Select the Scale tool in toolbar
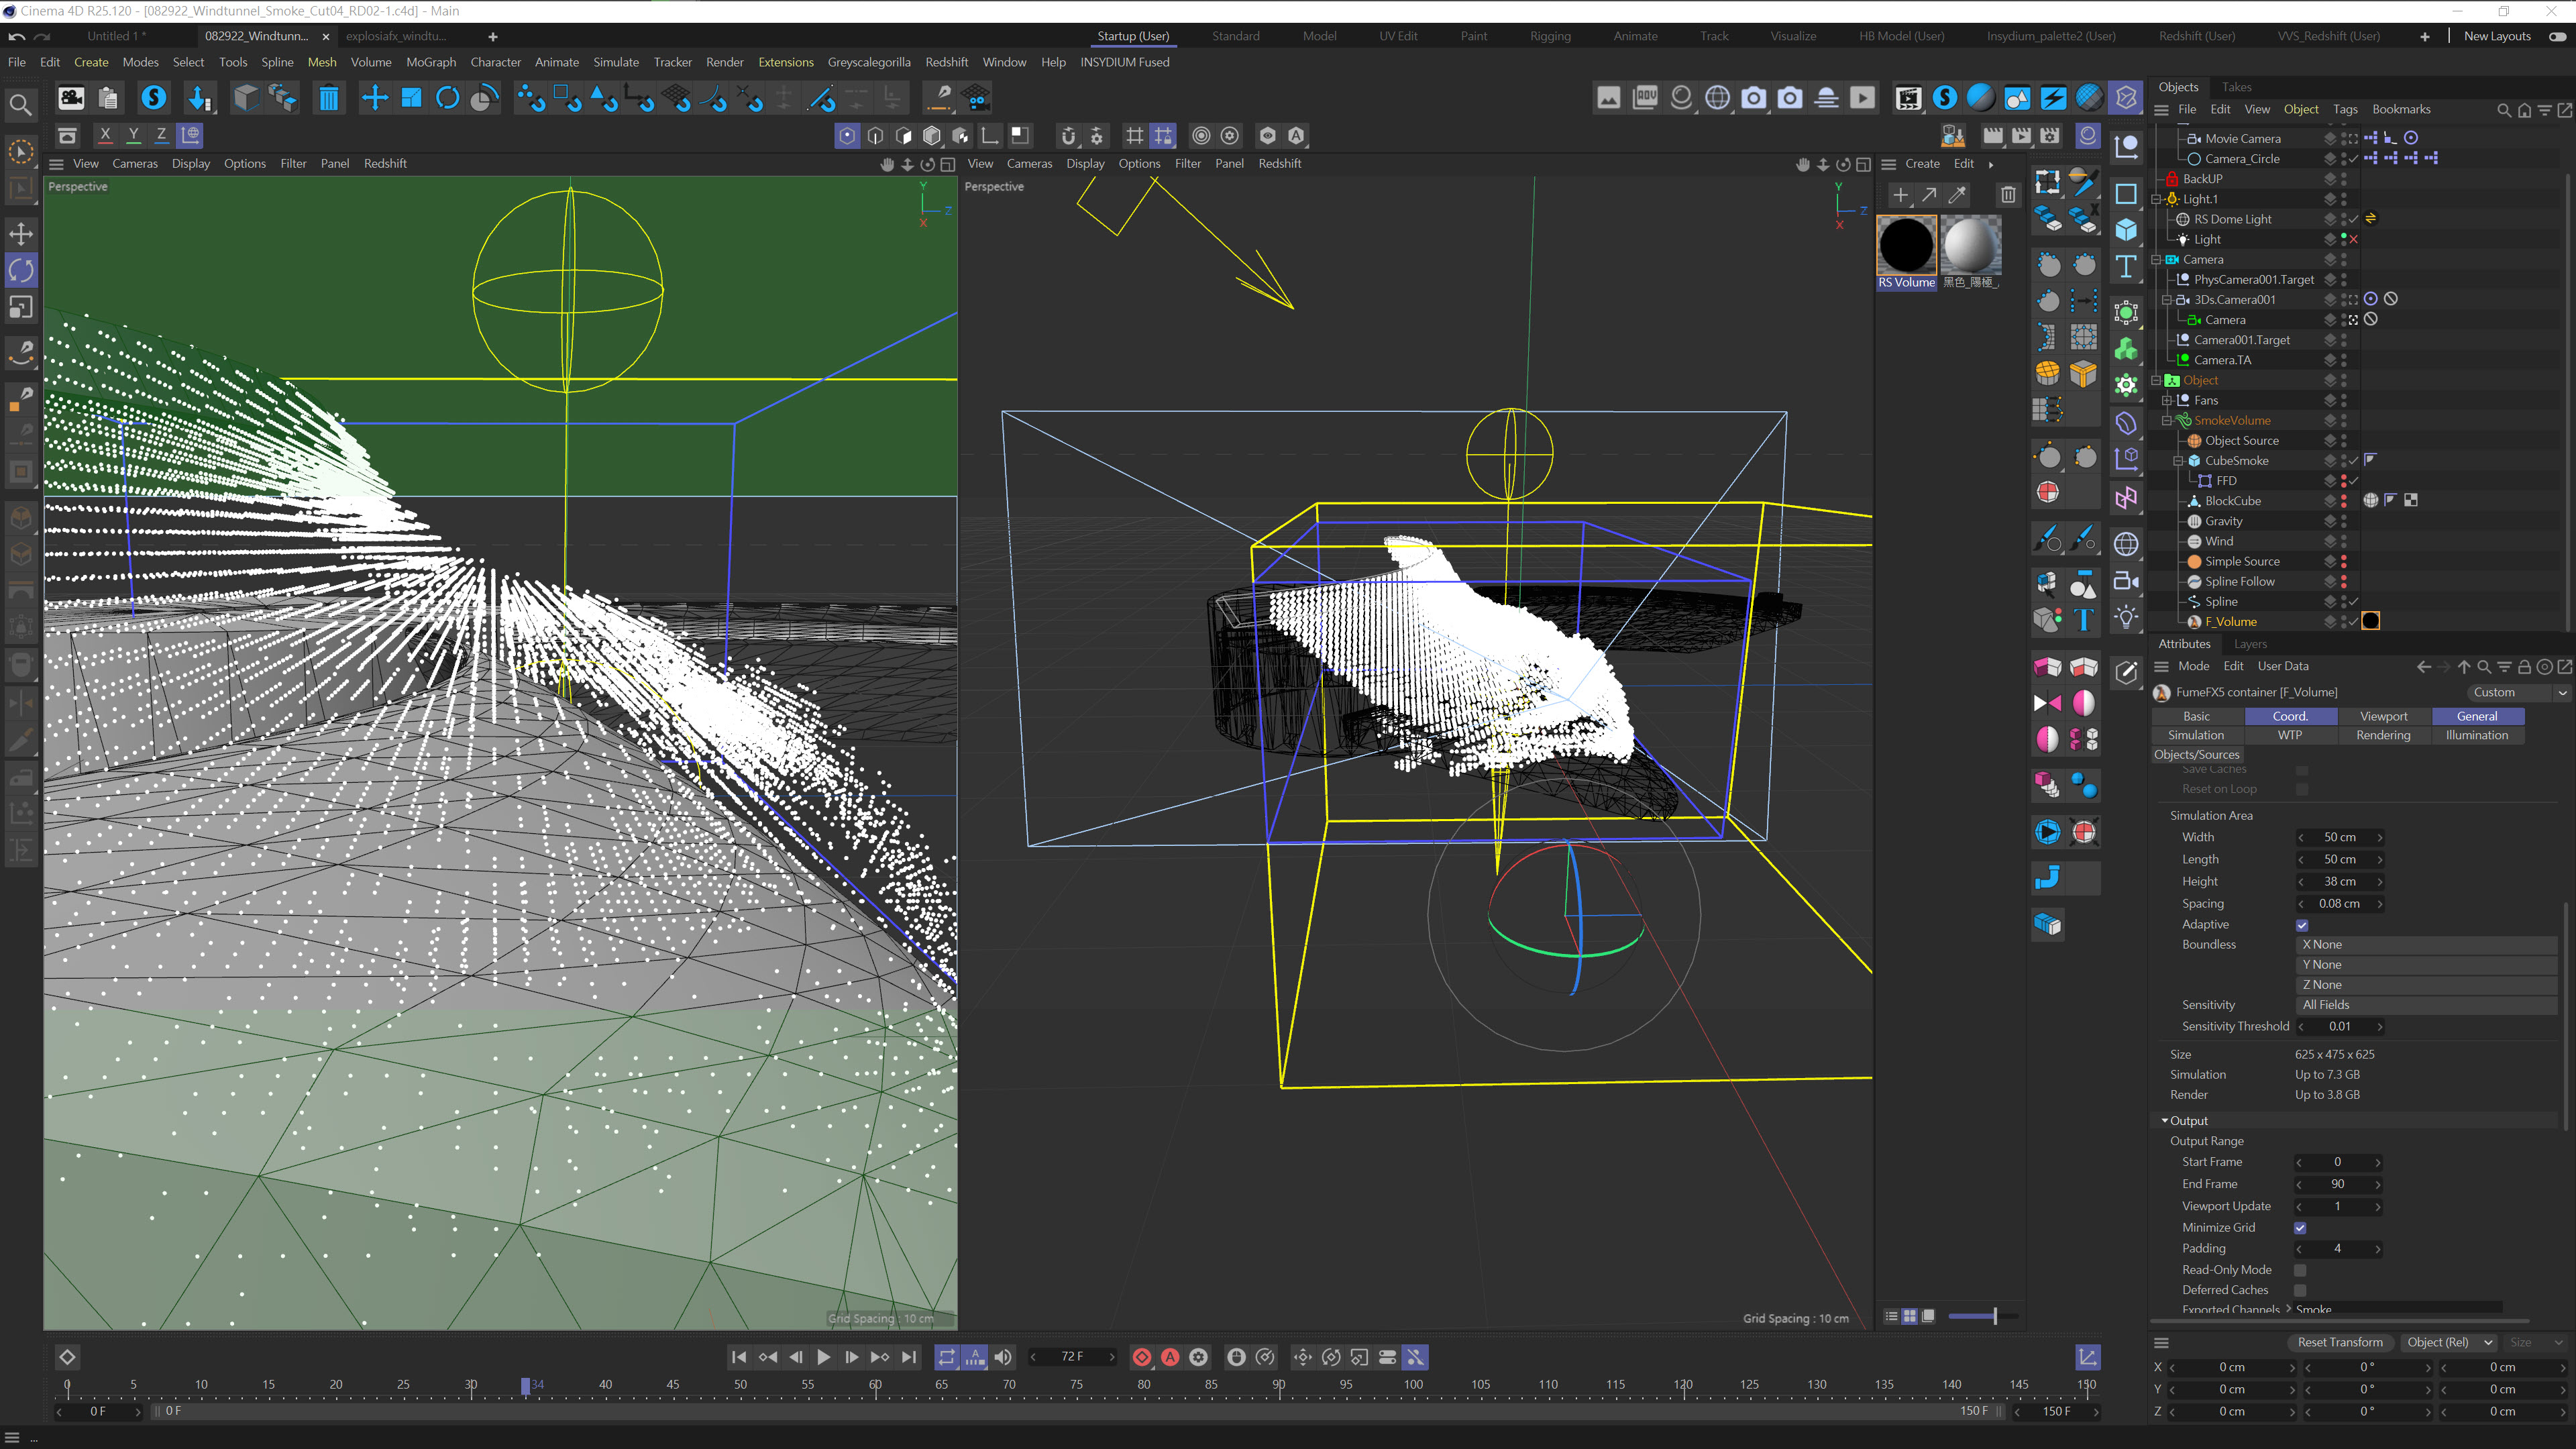The height and width of the screenshot is (1449, 2576). (411, 98)
